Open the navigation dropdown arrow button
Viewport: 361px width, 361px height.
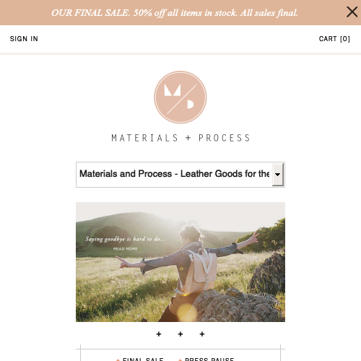click(278, 175)
